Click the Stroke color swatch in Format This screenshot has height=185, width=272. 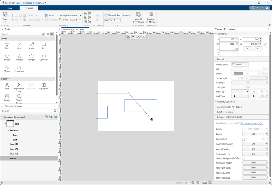[x=238, y=73]
